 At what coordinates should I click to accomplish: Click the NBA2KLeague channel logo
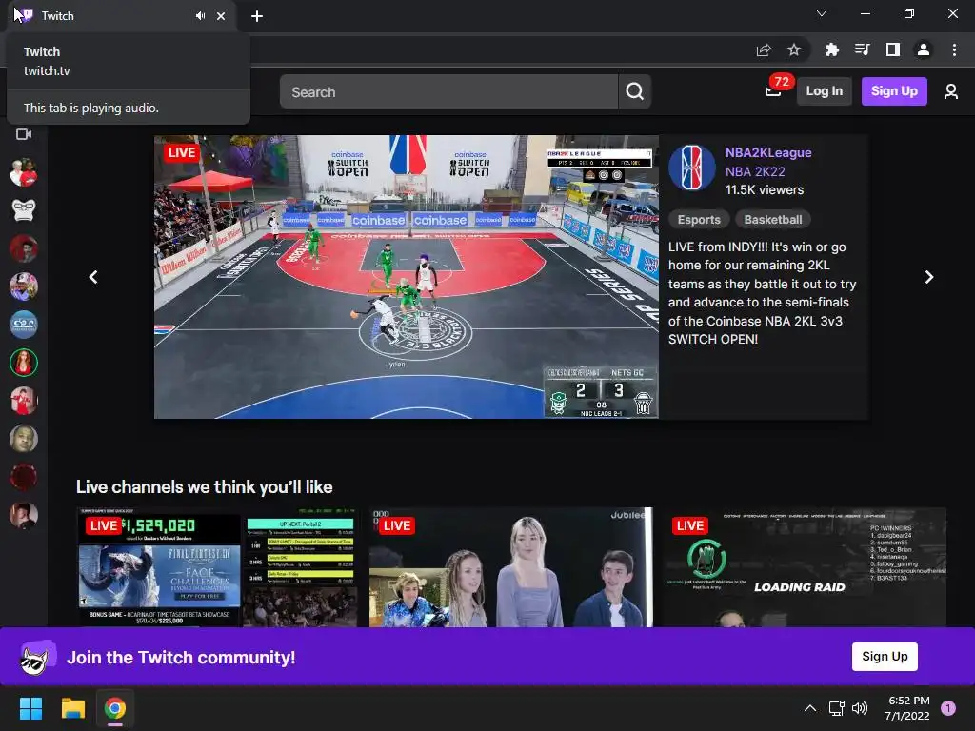click(691, 168)
